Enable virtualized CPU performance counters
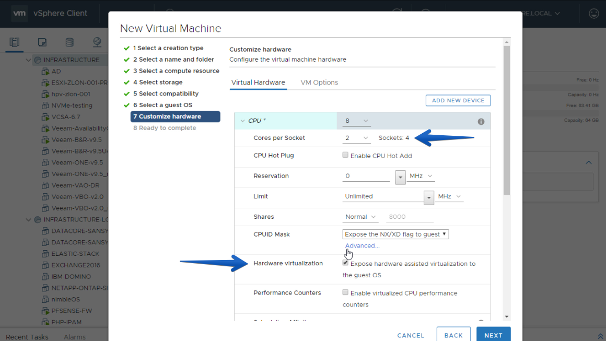Image resolution: width=606 pixels, height=341 pixels. coord(345,292)
